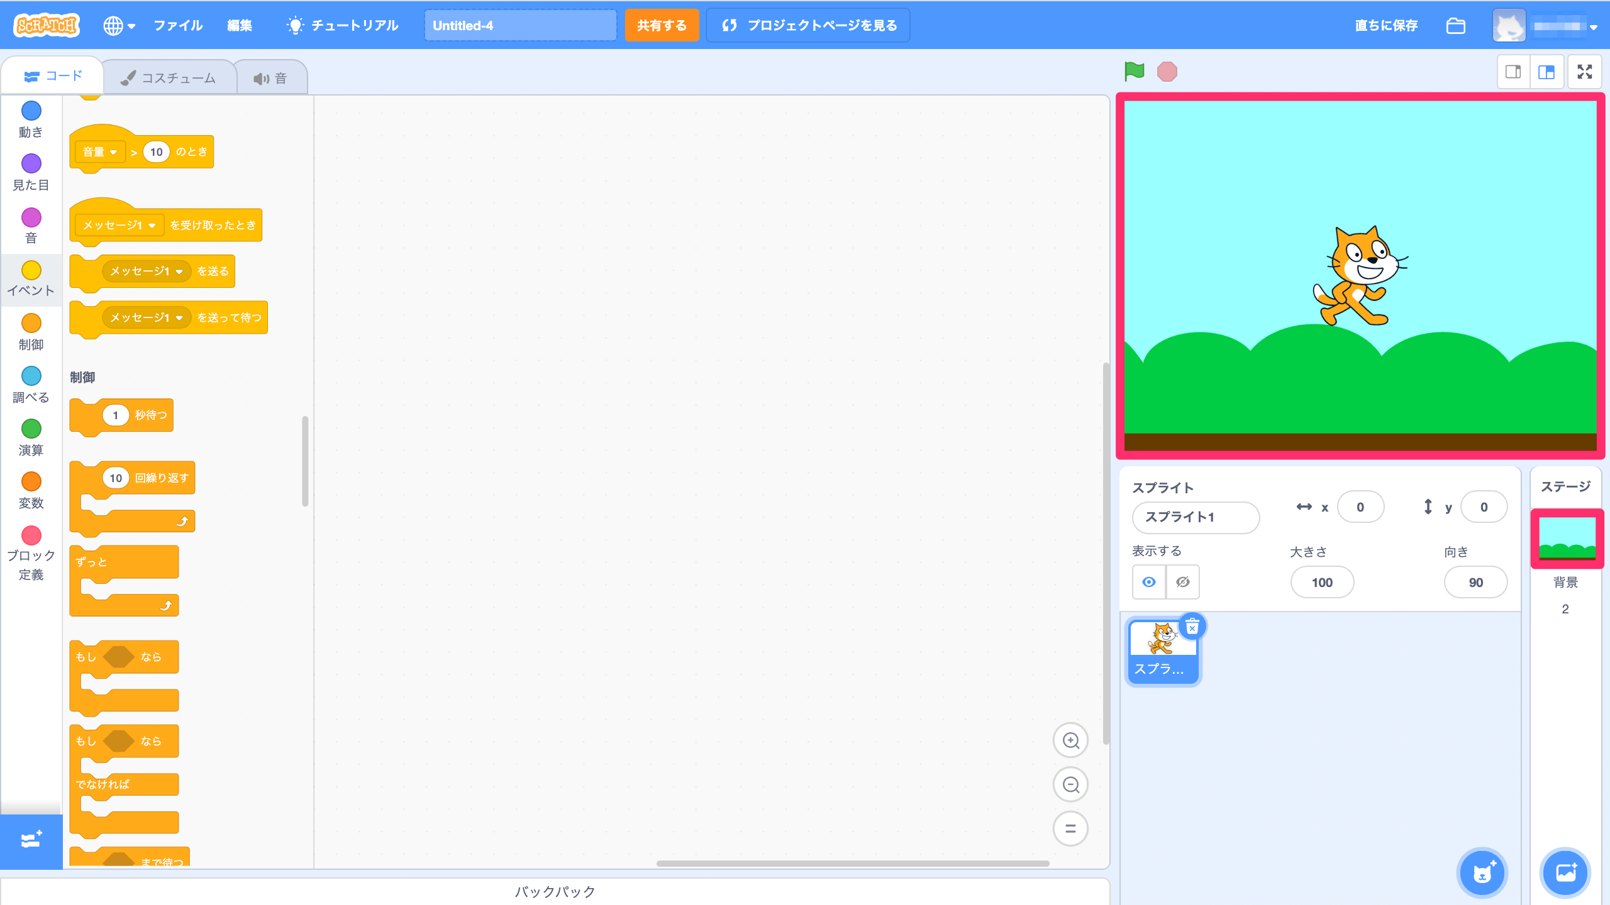Click the workspace vertical scrollbar

click(1106, 553)
